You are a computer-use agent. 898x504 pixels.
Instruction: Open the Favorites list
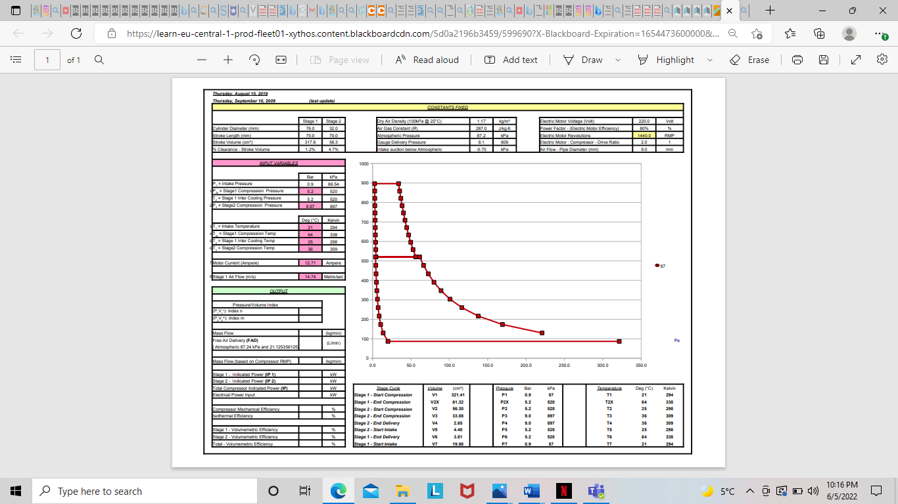click(790, 33)
